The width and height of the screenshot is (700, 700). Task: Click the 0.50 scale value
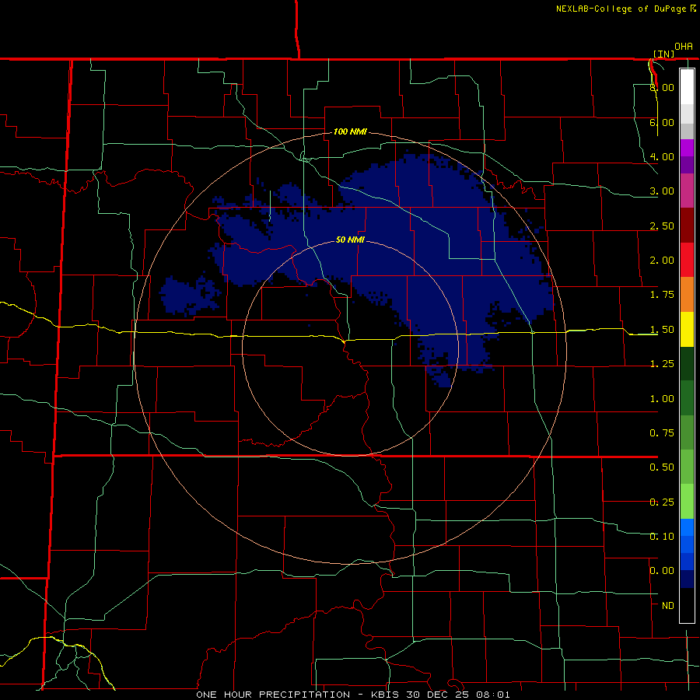point(662,467)
